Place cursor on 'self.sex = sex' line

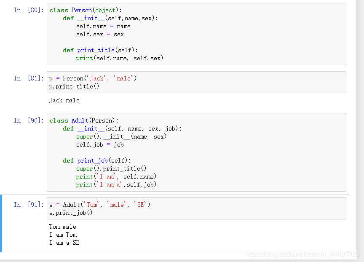point(100,35)
